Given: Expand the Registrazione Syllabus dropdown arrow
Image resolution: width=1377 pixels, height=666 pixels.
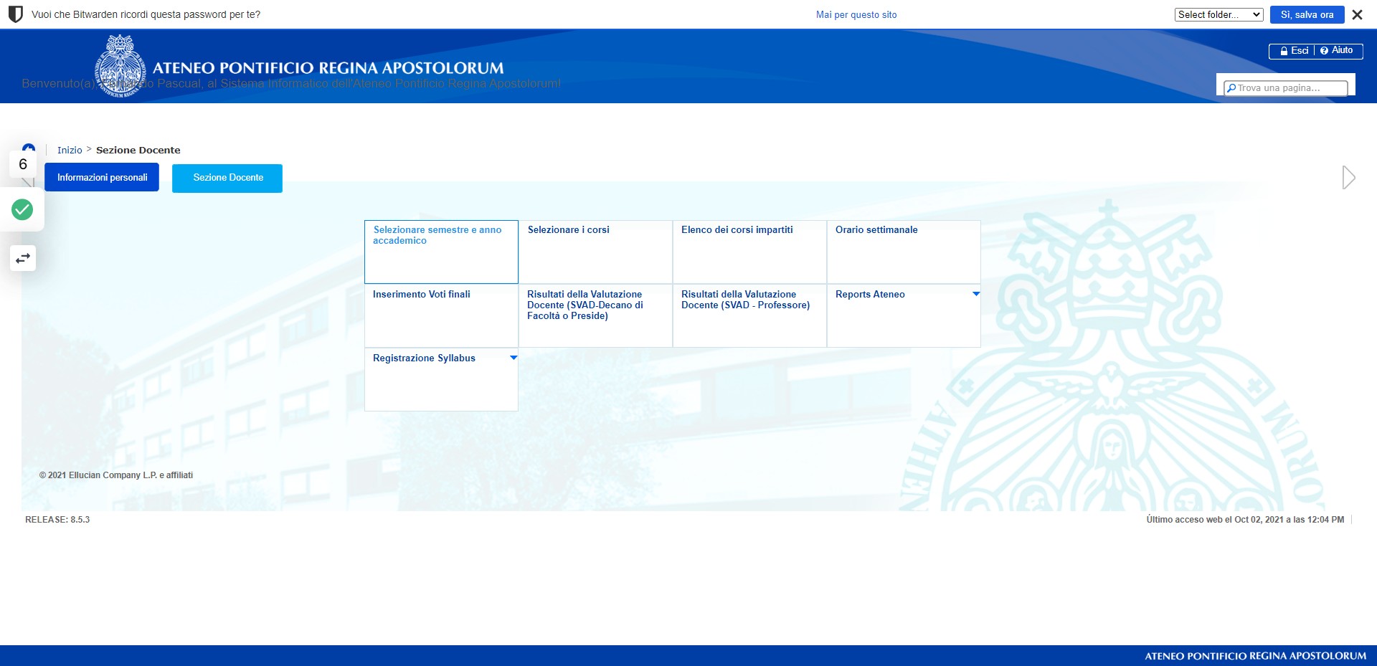Looking at the screenshot, I should (x=513, y=358).
